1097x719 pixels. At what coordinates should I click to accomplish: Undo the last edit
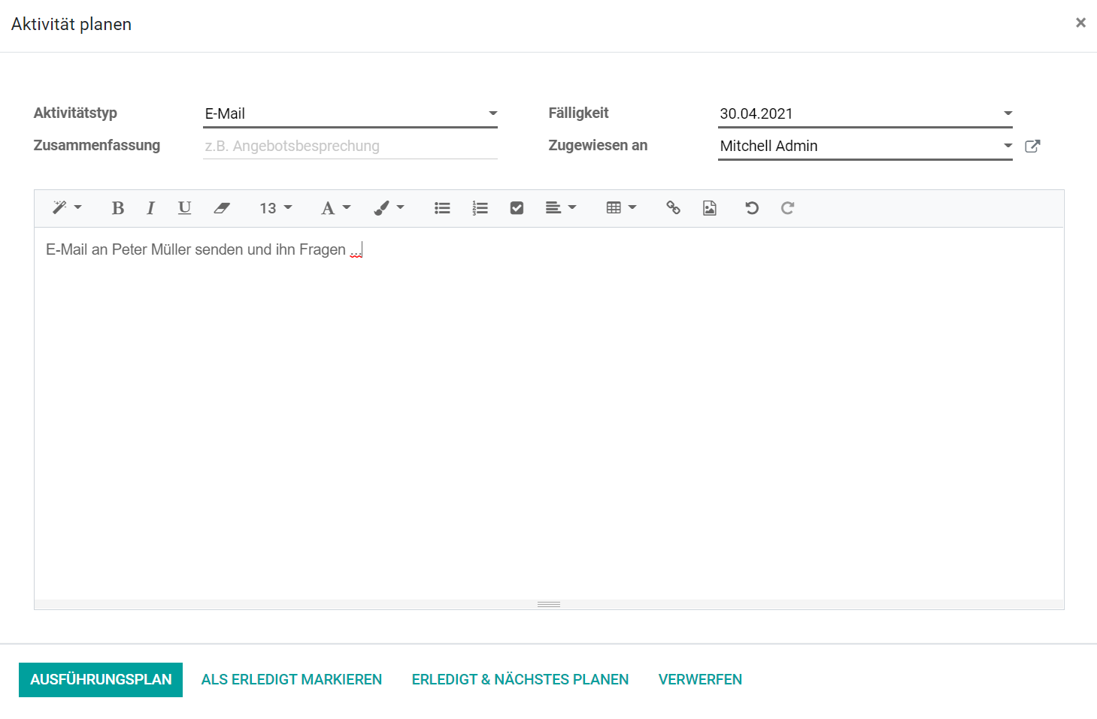(x=751, y=208)
